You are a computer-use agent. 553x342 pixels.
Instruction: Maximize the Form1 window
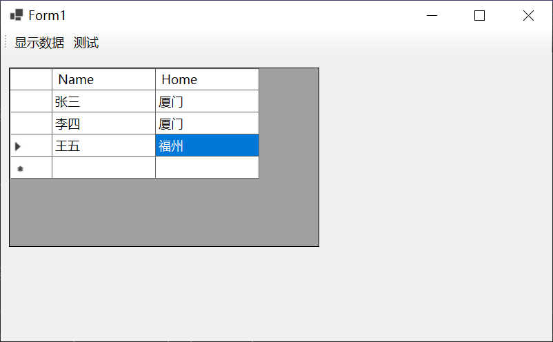click(479, 16)
